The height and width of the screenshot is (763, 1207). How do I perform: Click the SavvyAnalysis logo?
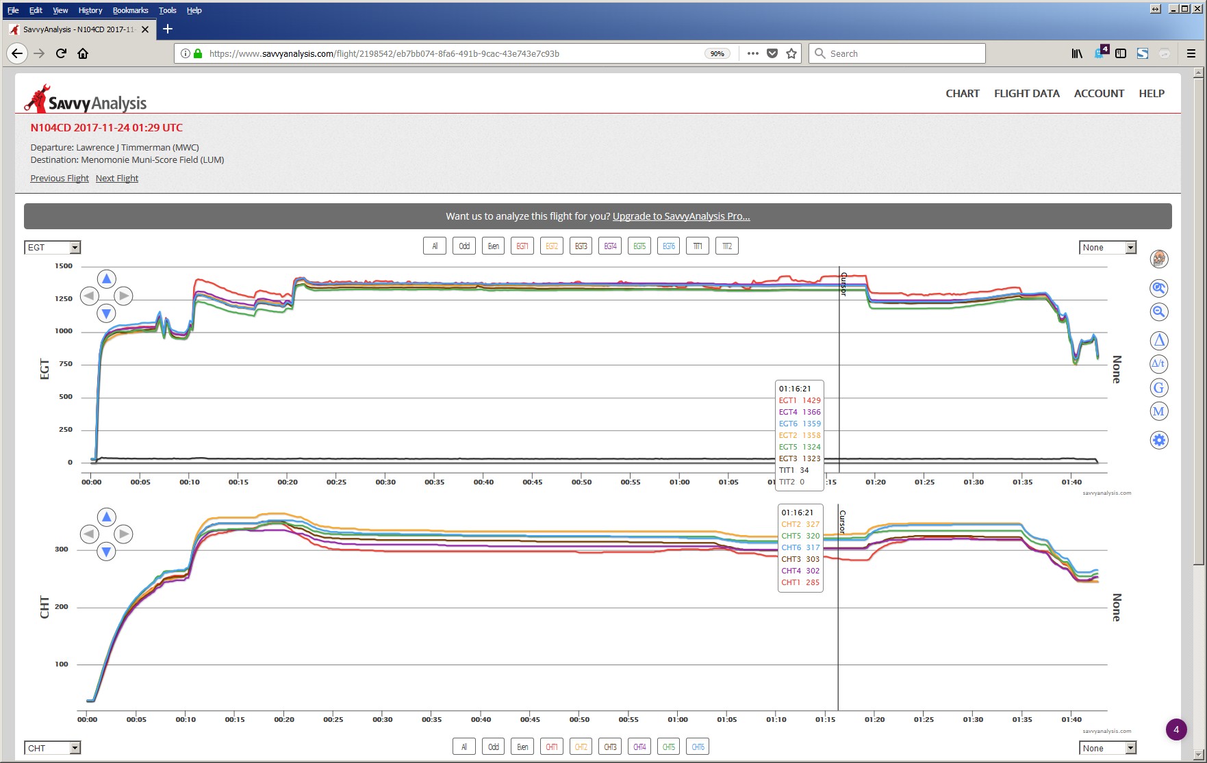pyautogui.click(x=86, y=100)
